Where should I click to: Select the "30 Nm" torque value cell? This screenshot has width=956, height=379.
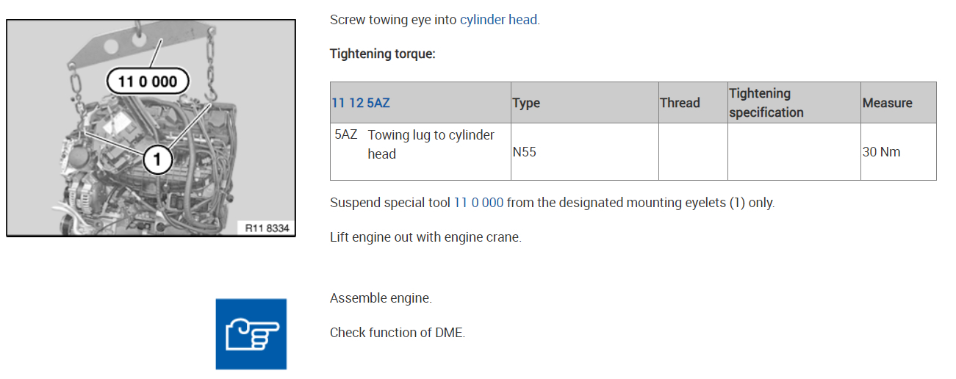[x=881, y=153]
